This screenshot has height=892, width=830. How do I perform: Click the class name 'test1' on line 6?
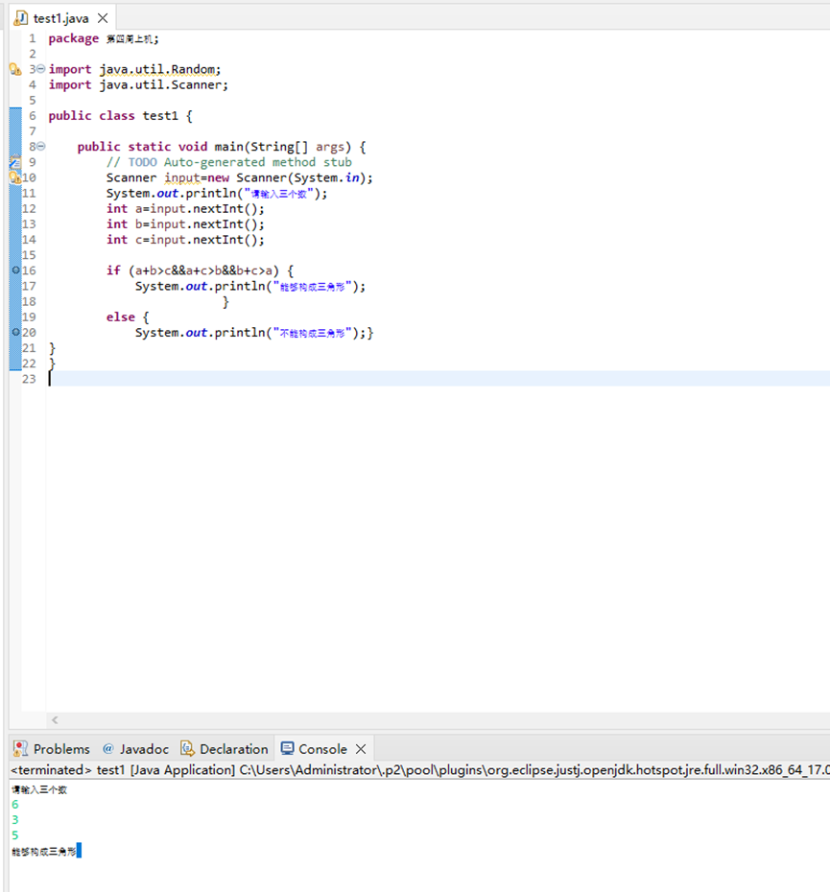(160, 115)
